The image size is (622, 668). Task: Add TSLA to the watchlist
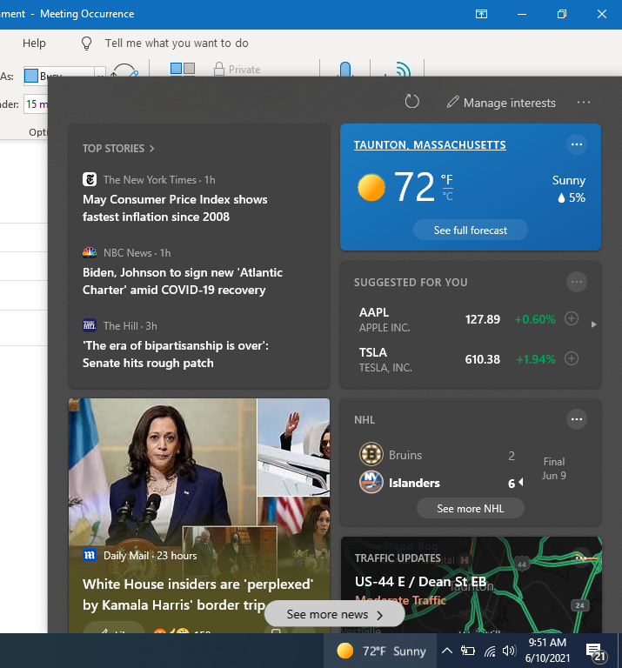(x=572, y=358)
